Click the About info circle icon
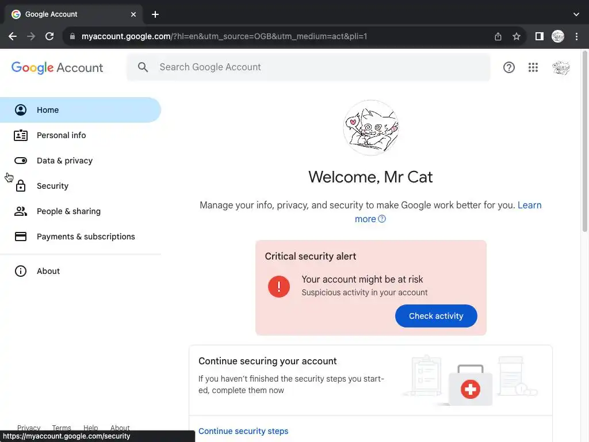Viewport: 589px width, 442px height. coord(21,271)
